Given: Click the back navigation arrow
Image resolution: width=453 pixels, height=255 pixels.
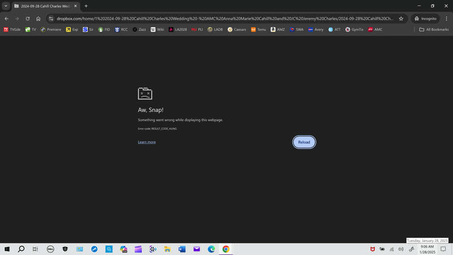Looking at the screenshot, I should click(6, 18).
